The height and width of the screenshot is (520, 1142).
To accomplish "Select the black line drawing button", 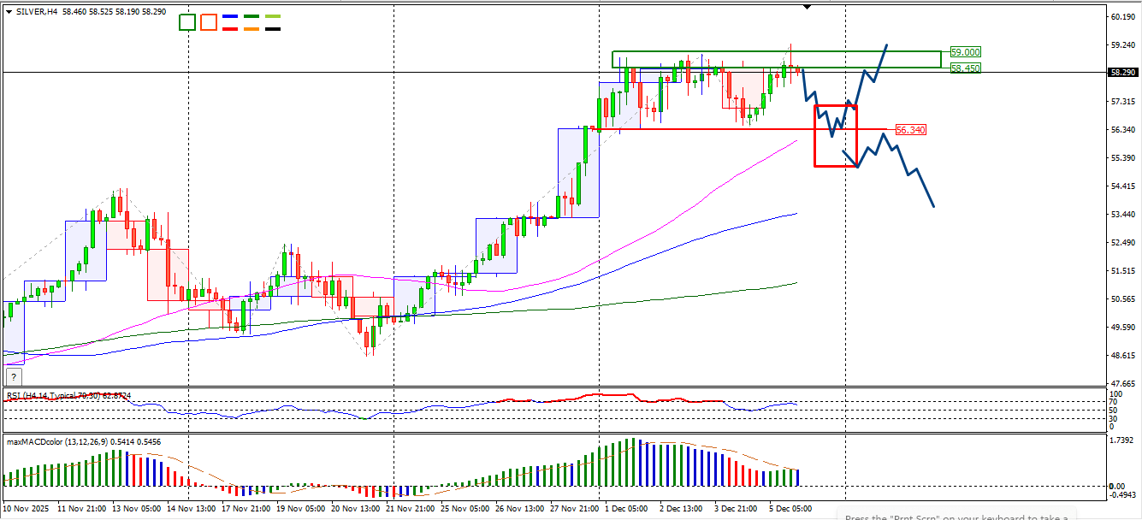I will [x=273, y=28].
